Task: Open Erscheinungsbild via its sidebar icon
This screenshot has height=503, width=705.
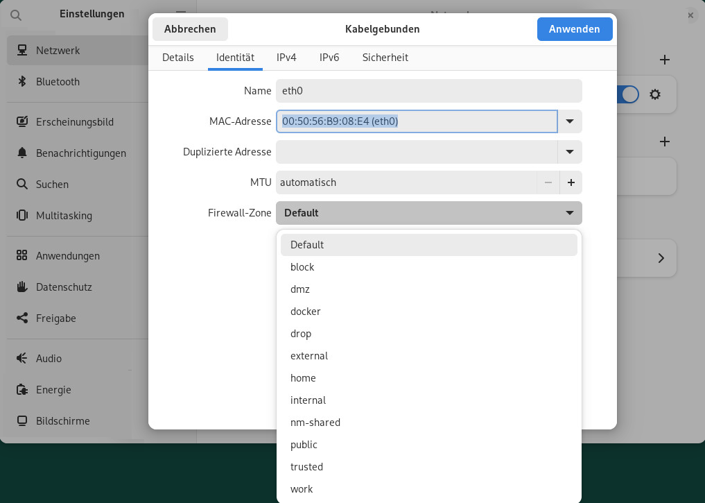Action: [22, 122]
